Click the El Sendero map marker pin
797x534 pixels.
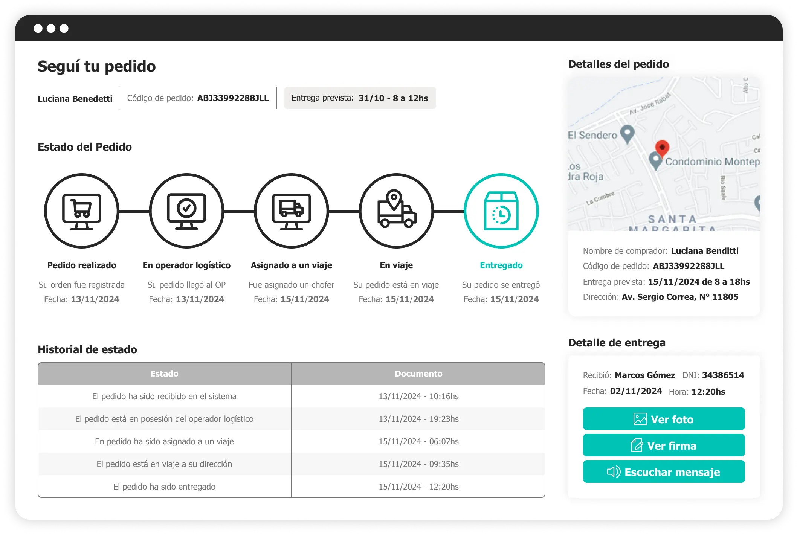(627, 134)
